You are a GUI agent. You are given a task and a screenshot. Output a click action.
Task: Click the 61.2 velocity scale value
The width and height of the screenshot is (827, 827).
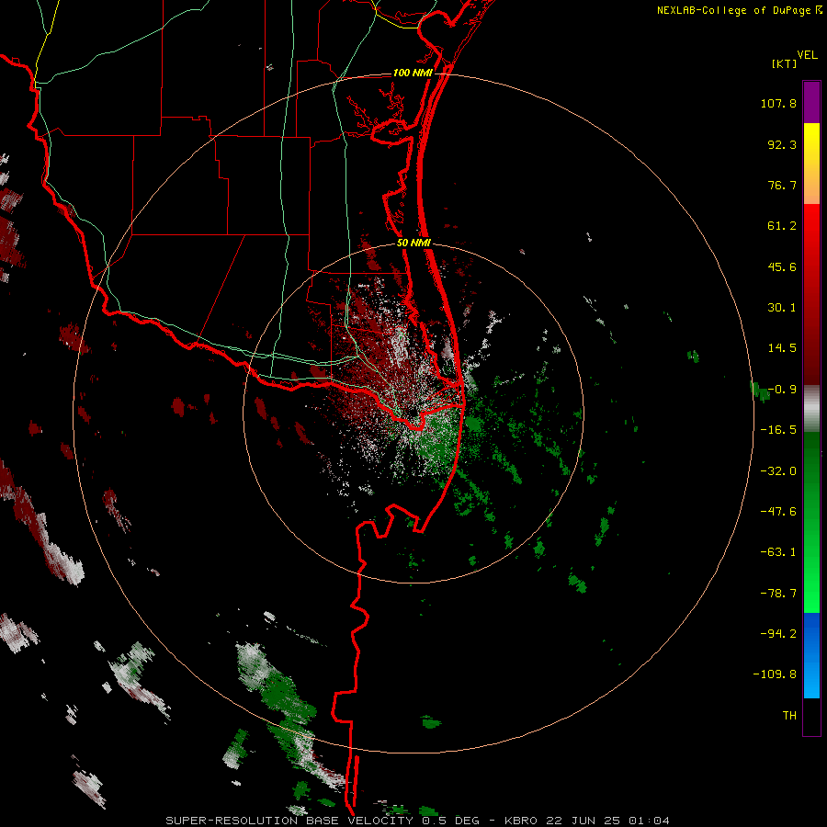pos(782,226)
